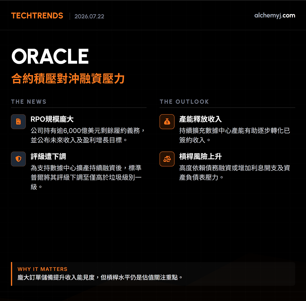Click the TECHTRENDS brand logo
The image size is (306, 301).
[37, 16]
